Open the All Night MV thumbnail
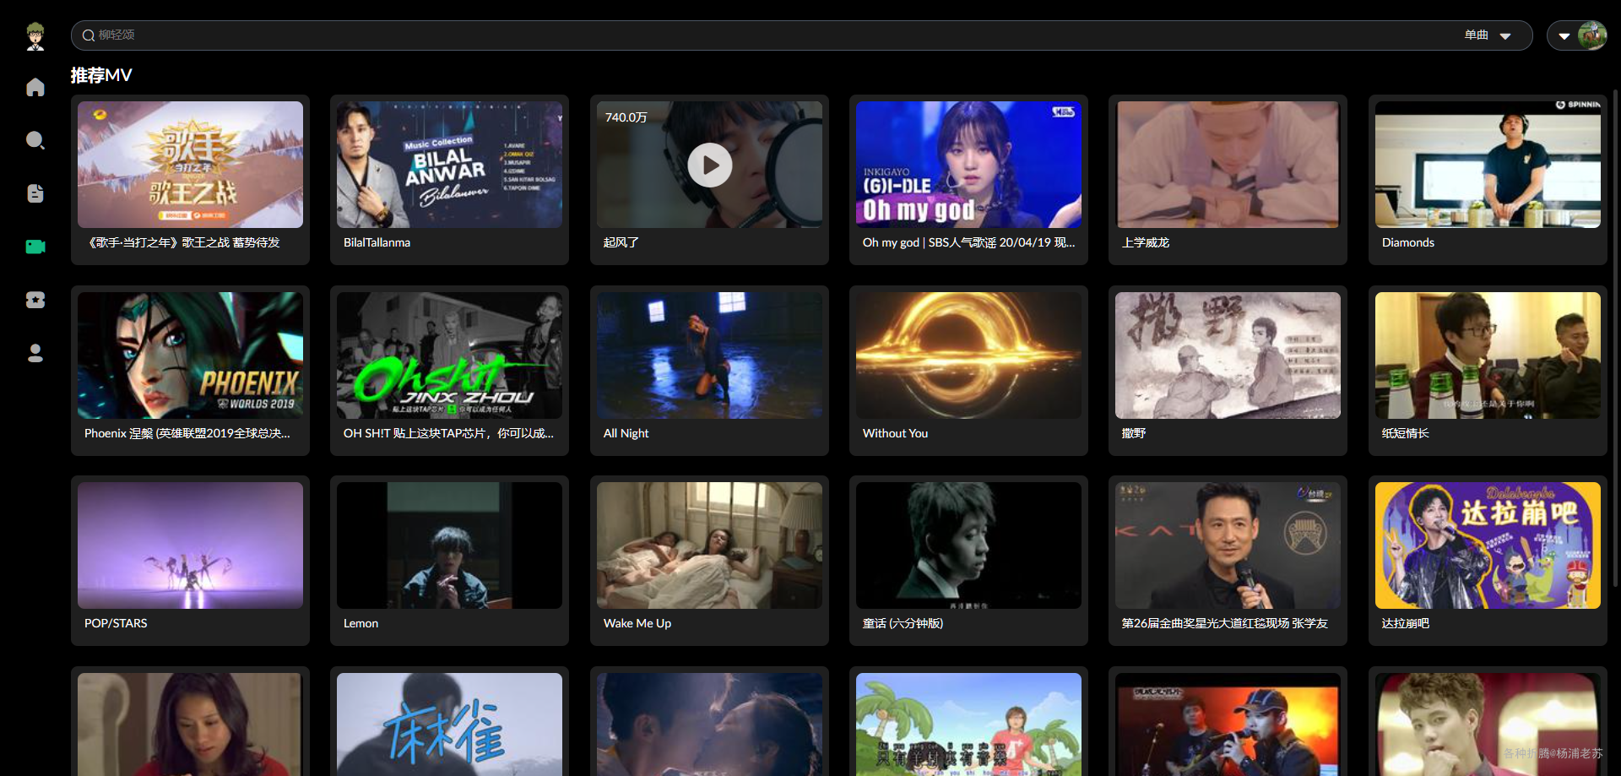1621x776 pixels. click(x=709, y=355)
